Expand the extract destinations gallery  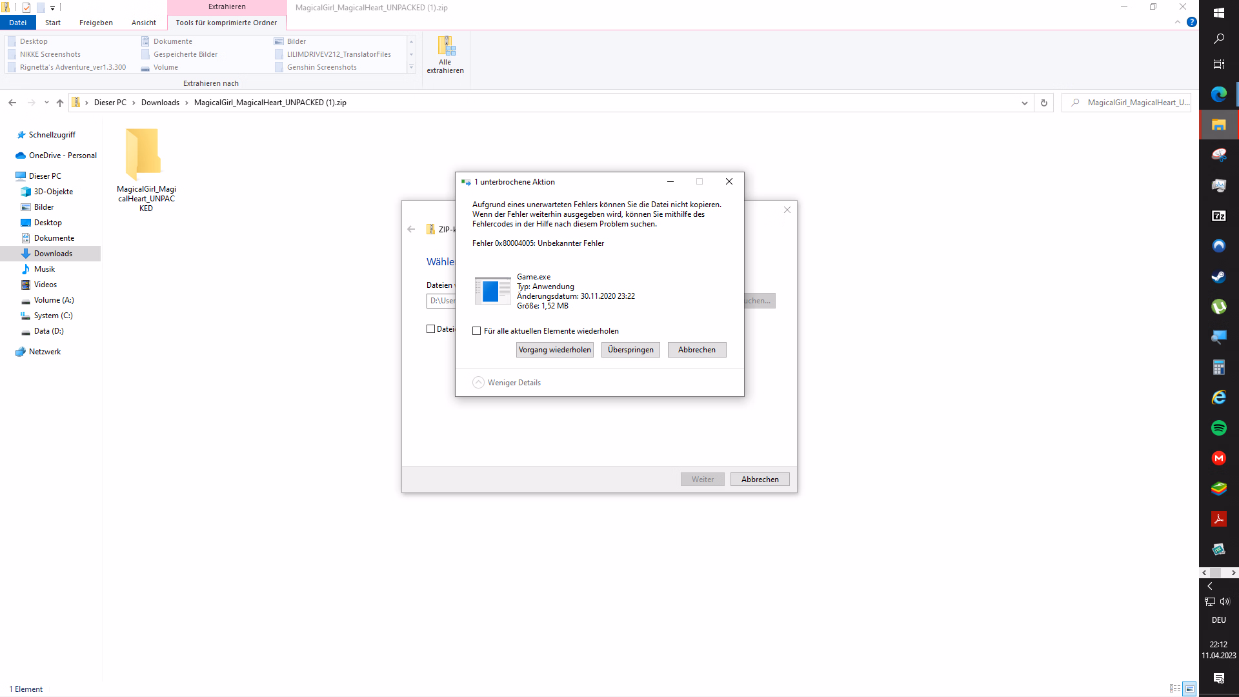411,67
